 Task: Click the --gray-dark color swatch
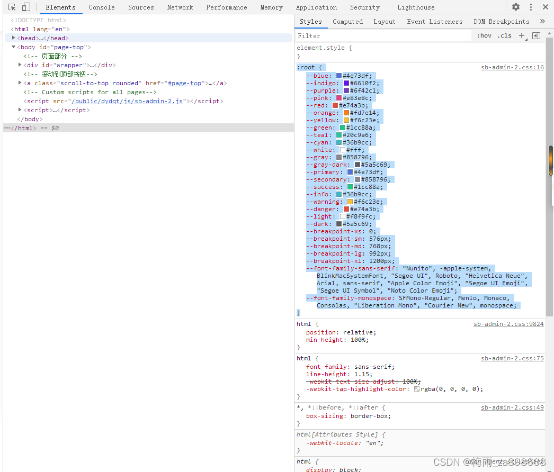[358, 165]
